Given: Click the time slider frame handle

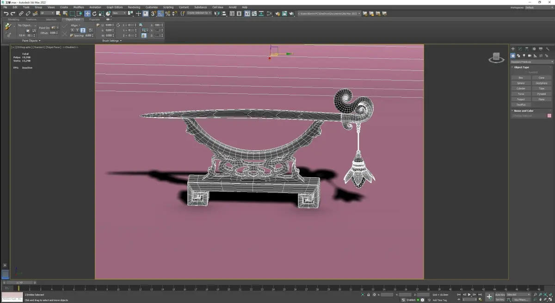Looking at the screenshot, I should tap(18, 282).
